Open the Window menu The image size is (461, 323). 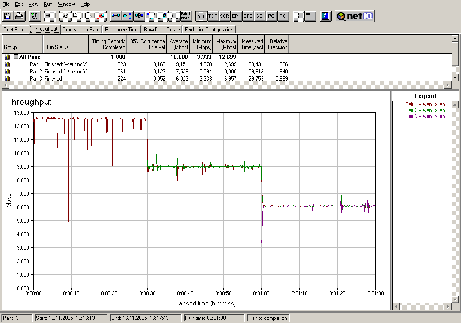pos(67,4)
